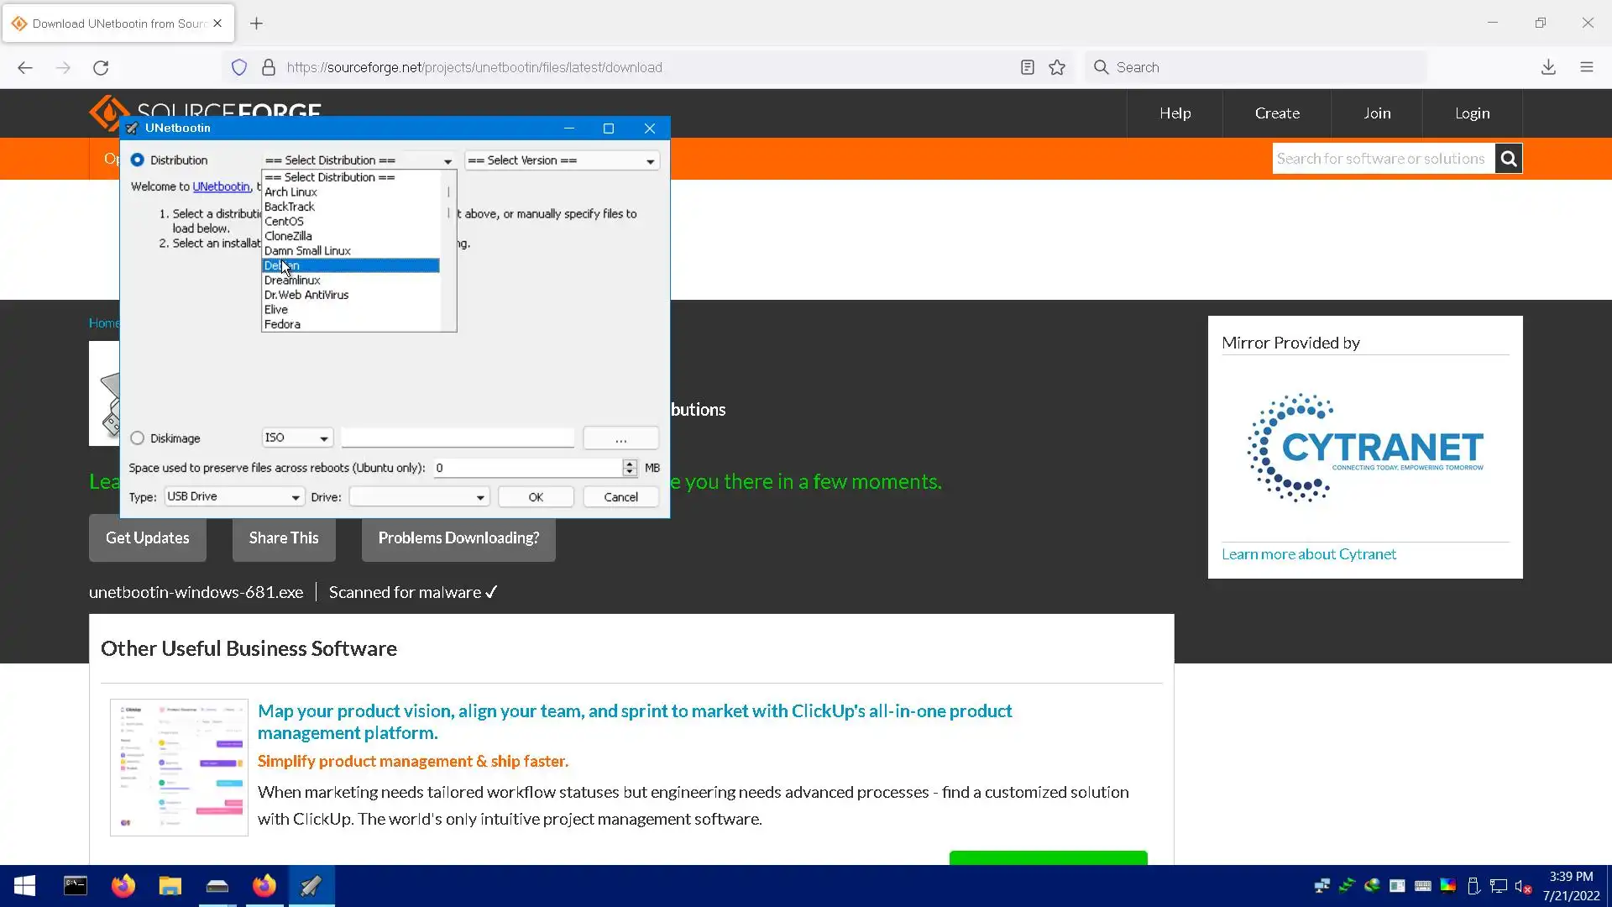Click the Firefox reload page icon
The height and width of the screenshot is (907, 1612).
(x=101, y=67)
